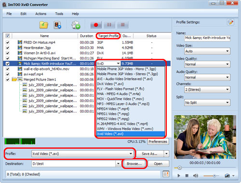241x183 pixels.
Task: Select FLV - Flash Video Format option
Action: pyautogui.click(x=131, y=89)
